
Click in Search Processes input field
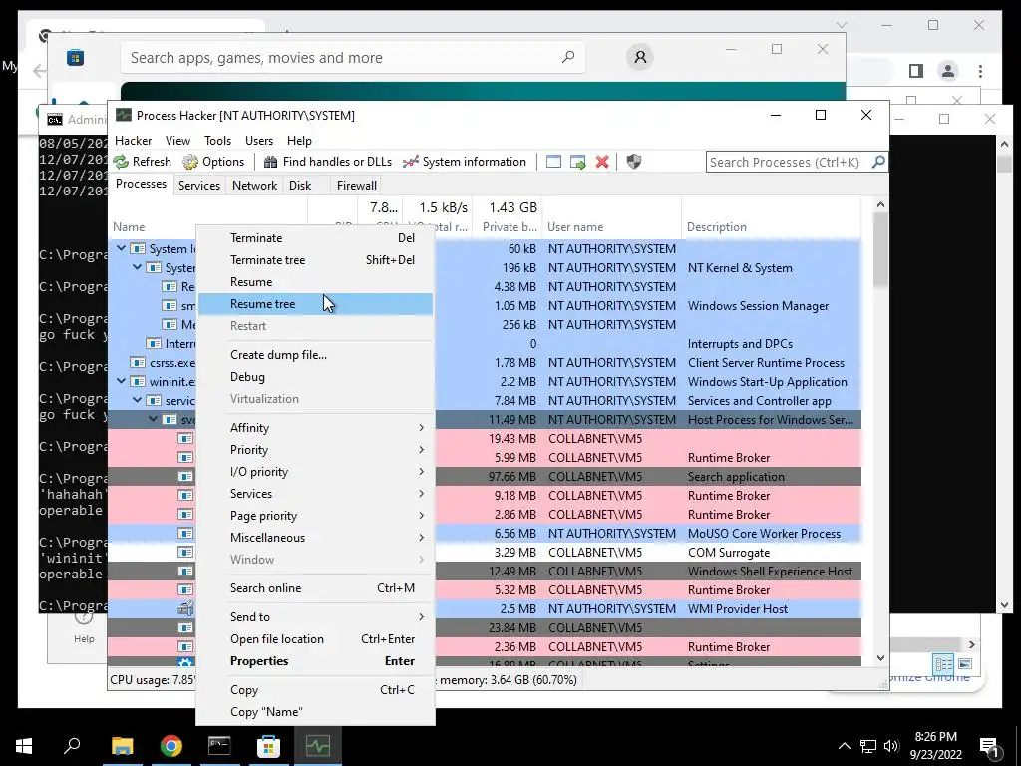788,162
